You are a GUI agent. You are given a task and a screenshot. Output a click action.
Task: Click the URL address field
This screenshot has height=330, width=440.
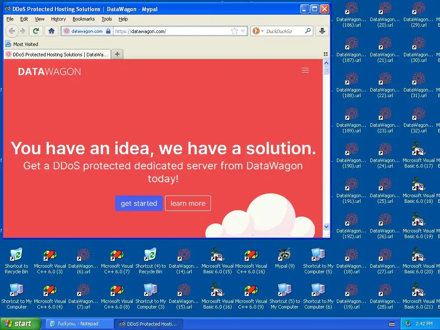tap(172, 31)
